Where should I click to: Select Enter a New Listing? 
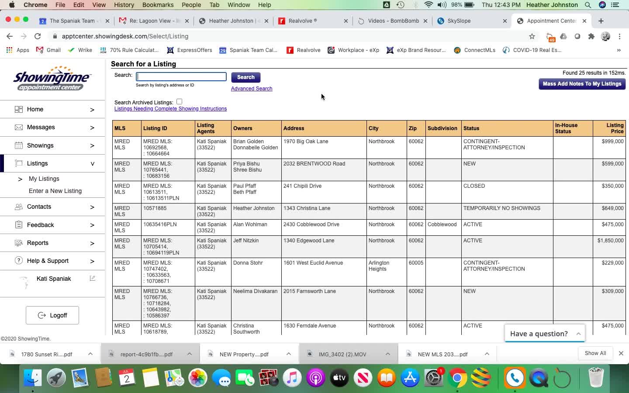[x=55, y=191]
